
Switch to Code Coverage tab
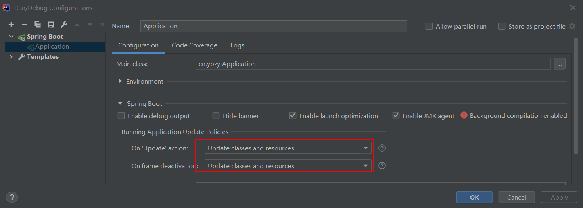tap(194, 45)
